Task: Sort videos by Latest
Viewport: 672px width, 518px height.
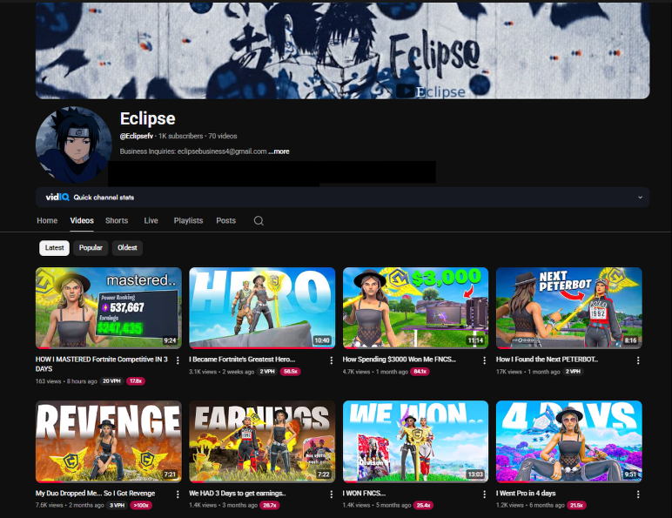Action: point(55,248)
